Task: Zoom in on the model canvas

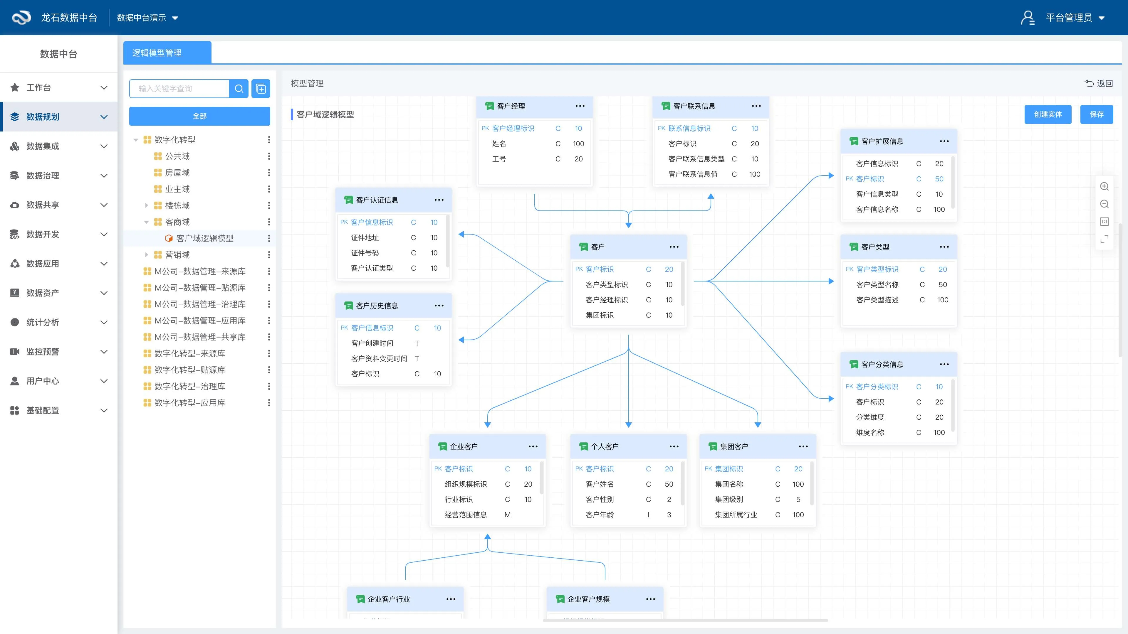Action: tap(1104, 186)
